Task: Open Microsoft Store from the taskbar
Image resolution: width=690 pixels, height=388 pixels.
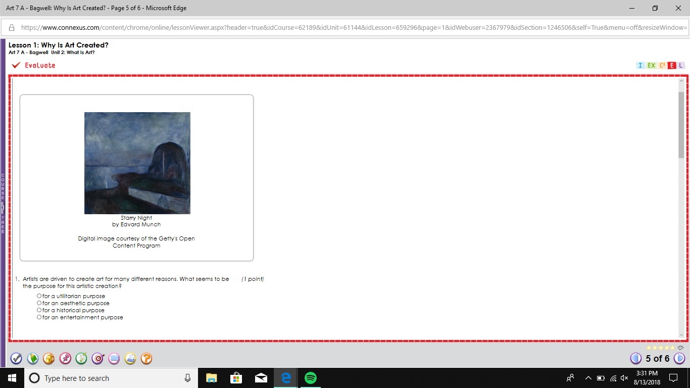Action: point(236,378)
